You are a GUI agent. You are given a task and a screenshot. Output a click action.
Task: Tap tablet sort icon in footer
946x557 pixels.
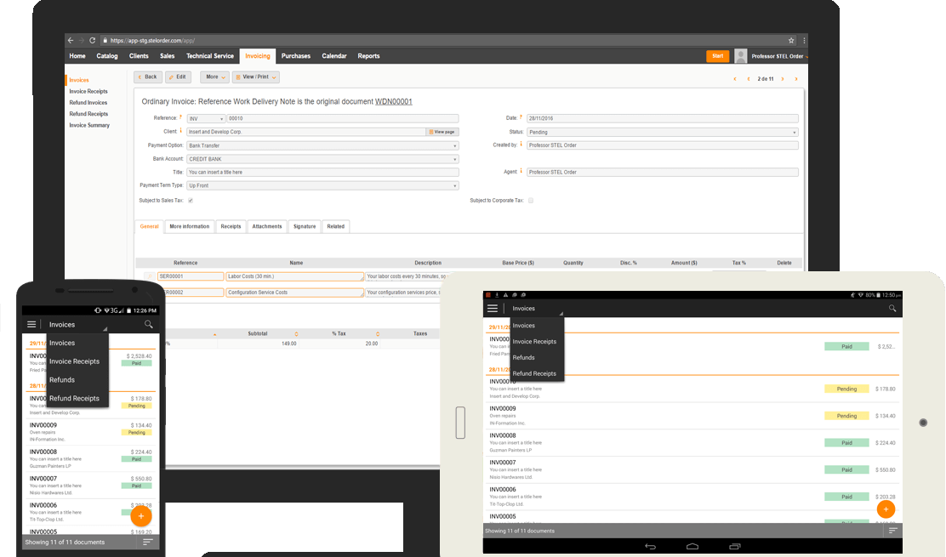coord(893,531)
